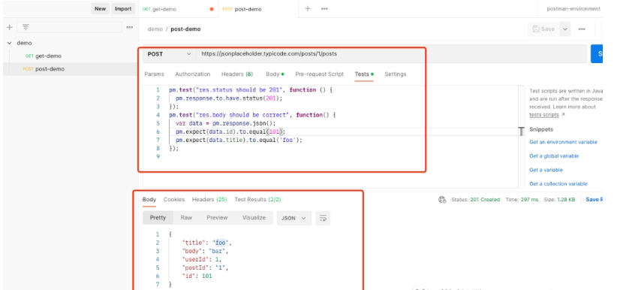The width and height of the screenshot is (620, 290).
Task: Insert Get a variable snippet
Action: pos(546,170)
